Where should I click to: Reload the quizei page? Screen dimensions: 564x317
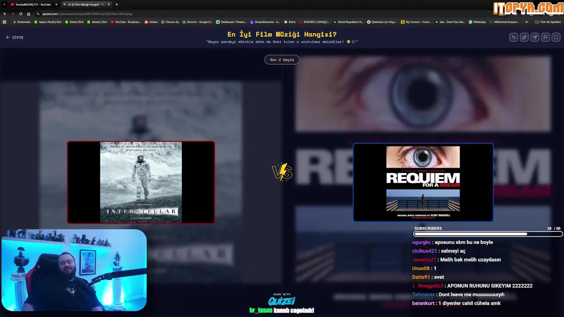(20, 14)
